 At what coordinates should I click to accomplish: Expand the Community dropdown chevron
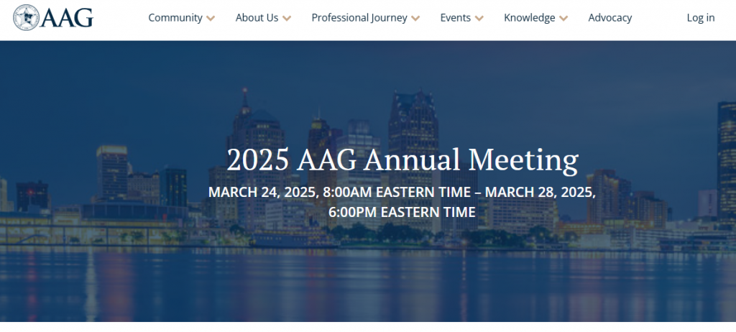tap(211, 18)
